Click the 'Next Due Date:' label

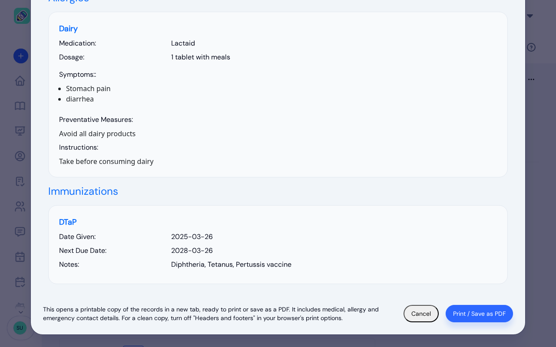83,251
